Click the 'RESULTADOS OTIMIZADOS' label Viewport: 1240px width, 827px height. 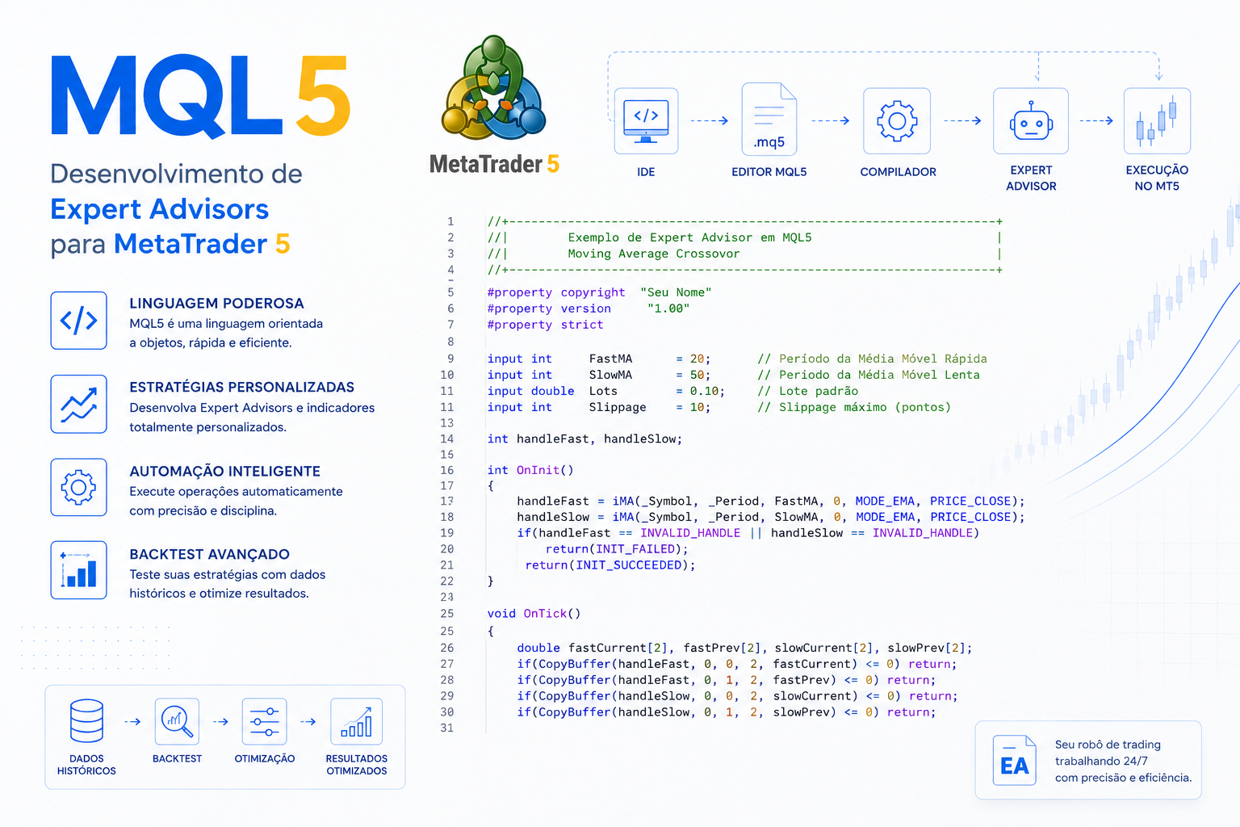pyautogui.click(x=357, y=765)
